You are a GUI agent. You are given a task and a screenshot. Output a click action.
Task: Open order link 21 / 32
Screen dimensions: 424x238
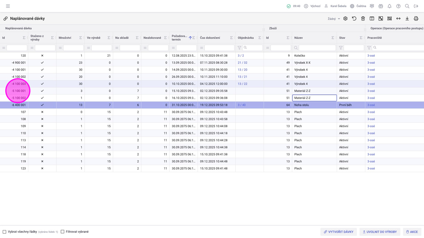coord(242,63)
